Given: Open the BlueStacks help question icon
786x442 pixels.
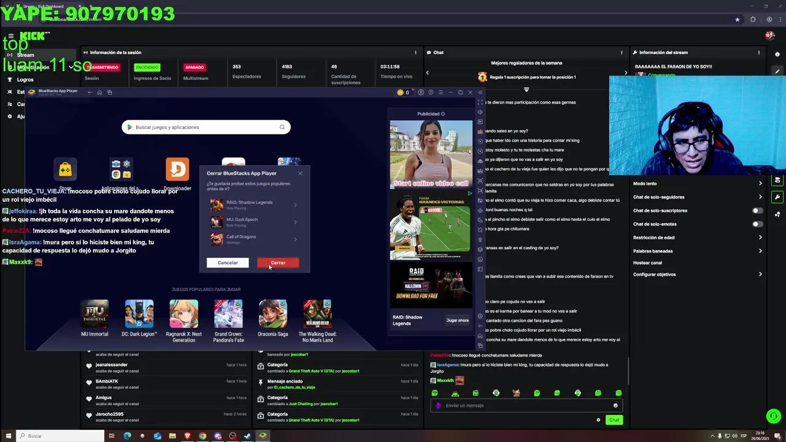Looking at the screenshot, I should [x=430, y=92].
